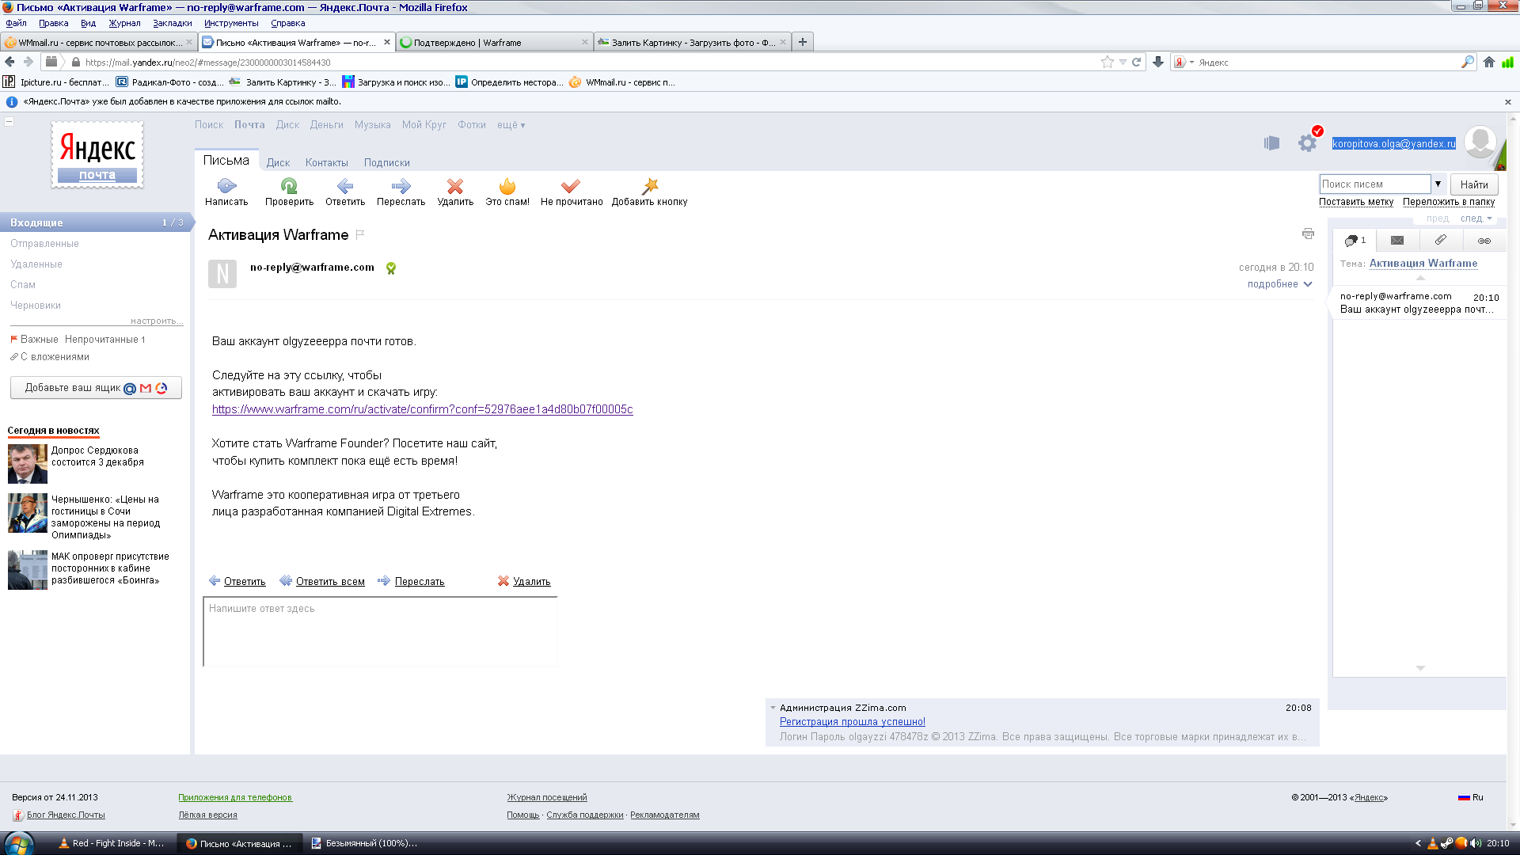Screen dimensions: 1520x855
Task: Open envelope icon tab in side panel
Action: coord(1397,240)
